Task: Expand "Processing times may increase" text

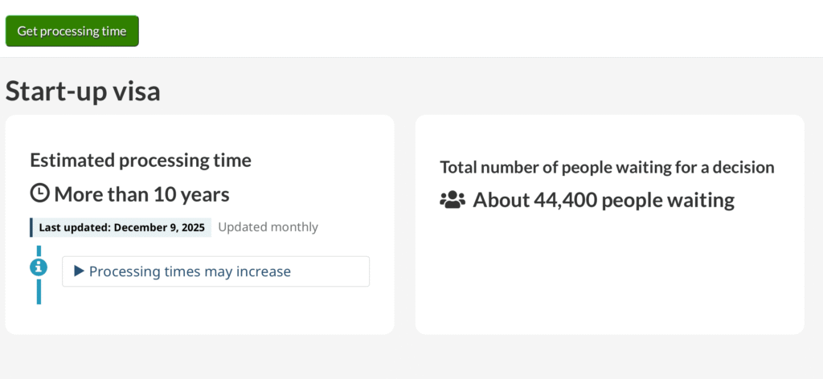Action: tap(190, 271)
